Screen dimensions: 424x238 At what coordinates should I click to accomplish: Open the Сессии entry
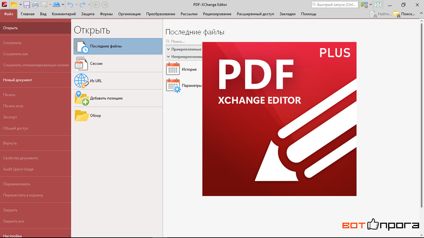click(118, 64)
